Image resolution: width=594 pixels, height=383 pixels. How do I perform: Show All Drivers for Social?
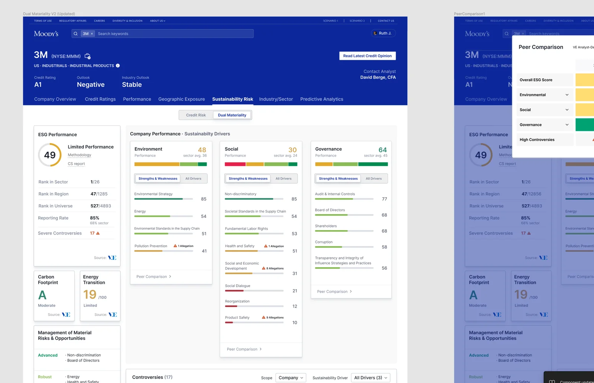pos(284,179)
